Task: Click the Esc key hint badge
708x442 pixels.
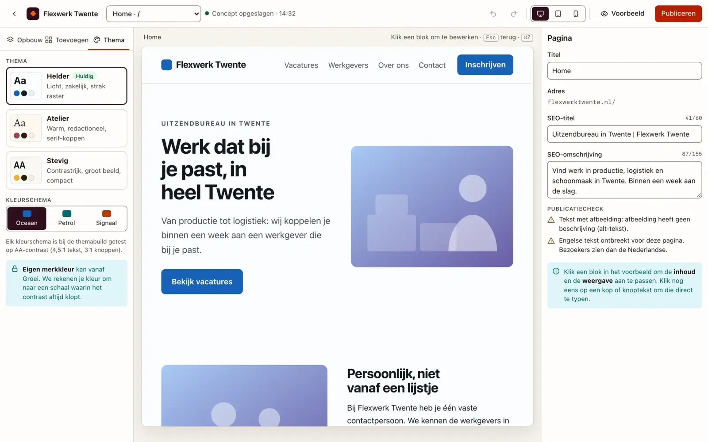Action: pos(490,38)
